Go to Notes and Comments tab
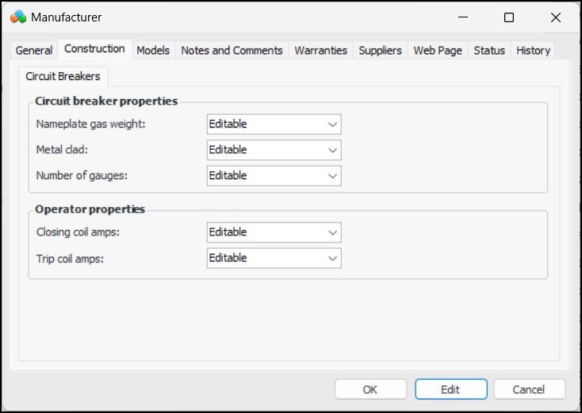This screenshot has width=582, height=413. tap(232, 51)
